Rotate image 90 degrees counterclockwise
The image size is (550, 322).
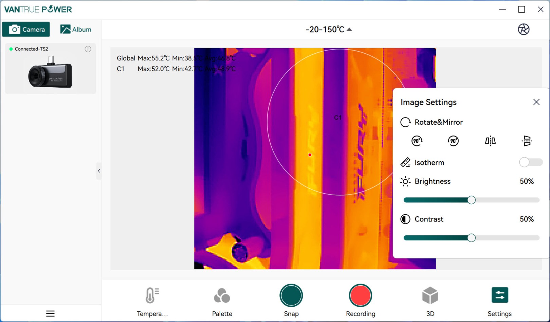coord(453,141)
